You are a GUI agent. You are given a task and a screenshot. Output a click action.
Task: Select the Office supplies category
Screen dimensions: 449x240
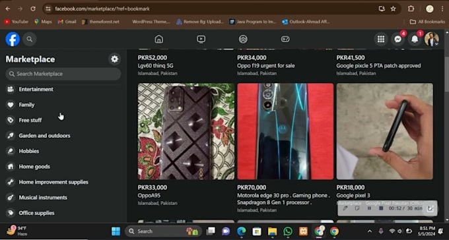point(63,213)
